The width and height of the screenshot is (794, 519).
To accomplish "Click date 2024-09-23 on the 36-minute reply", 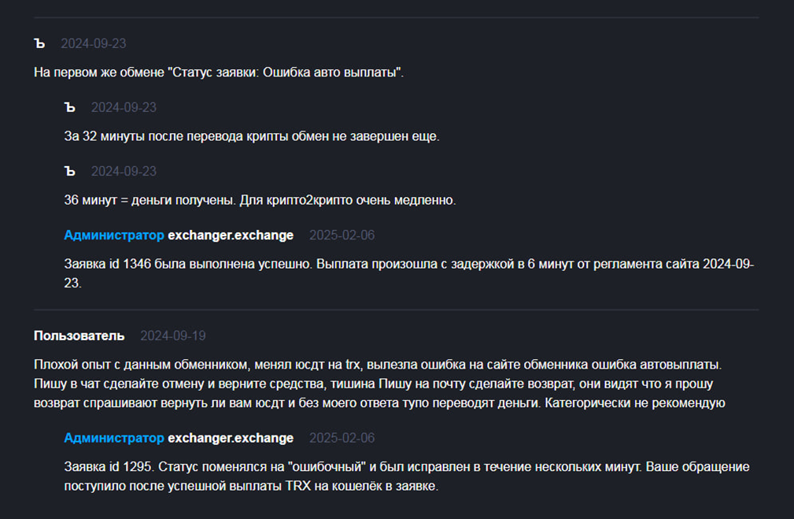I will tap(124, 172).
